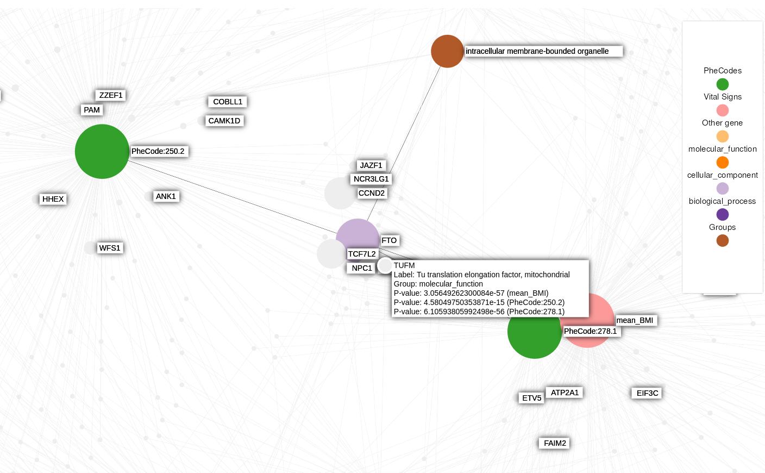Select the HHEX gene label
This screenshot has height=473, width=765.
coord(53,199)
